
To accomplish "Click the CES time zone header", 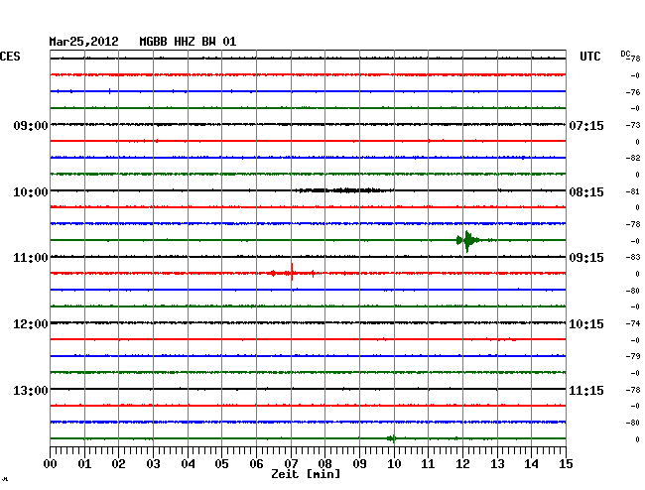I will (x=10, y=57).
